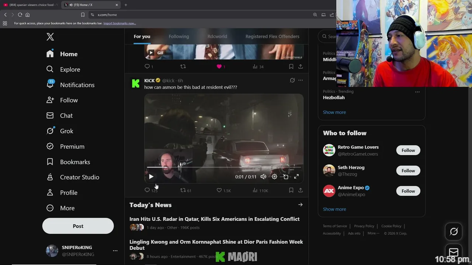Click the More circle icon in sidebar

coord(50,208)
